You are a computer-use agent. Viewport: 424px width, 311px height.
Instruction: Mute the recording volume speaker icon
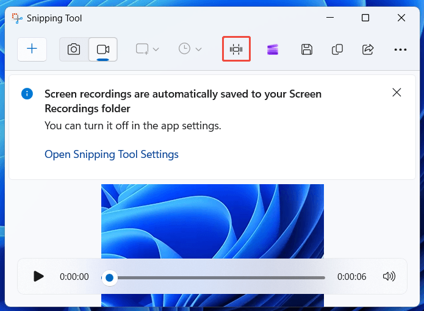click(389, 276)
